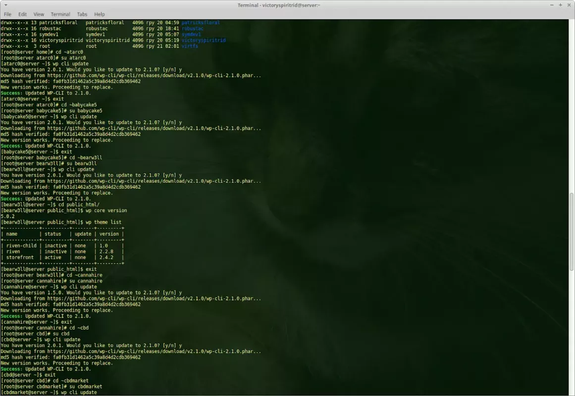The width and height of the screenshot is (575, 396).
Task: Open the Tabs menu
Action: pos(82,14)
